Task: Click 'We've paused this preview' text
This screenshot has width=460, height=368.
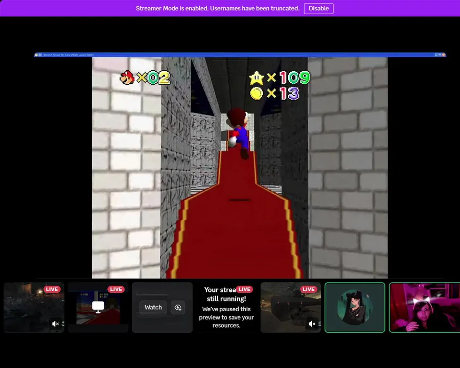Action: [x=226, y=317]
